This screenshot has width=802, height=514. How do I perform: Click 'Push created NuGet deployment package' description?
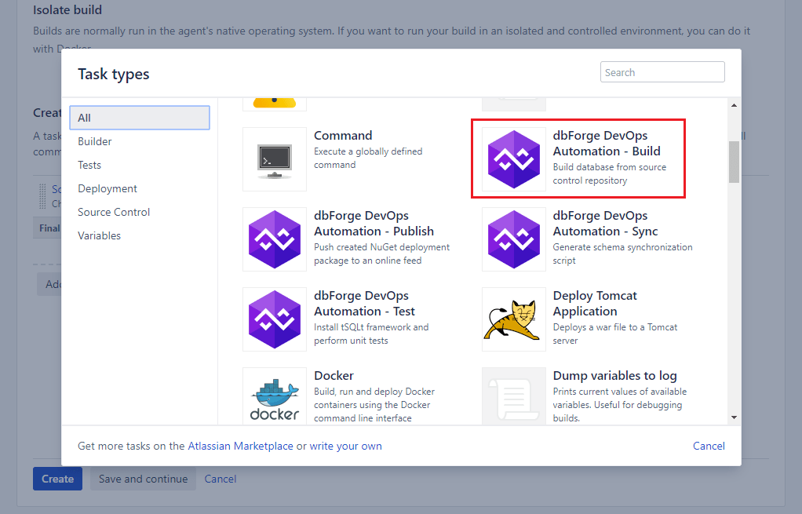pos(381,253)
